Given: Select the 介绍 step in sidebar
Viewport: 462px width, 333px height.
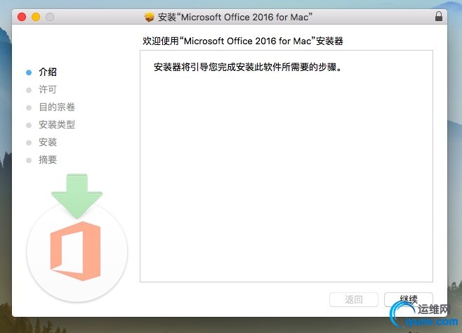Looking at the screenshot, I should coord(48,72).
